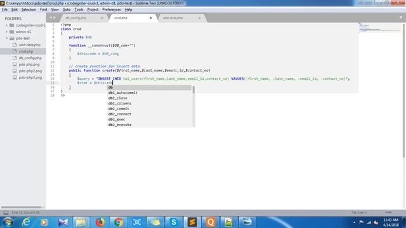Open pdo-php3.png in the sidebar
Image resolution: width=406 pixels, height=228 pixels.
pyautogui.click(x=30, y=77)
